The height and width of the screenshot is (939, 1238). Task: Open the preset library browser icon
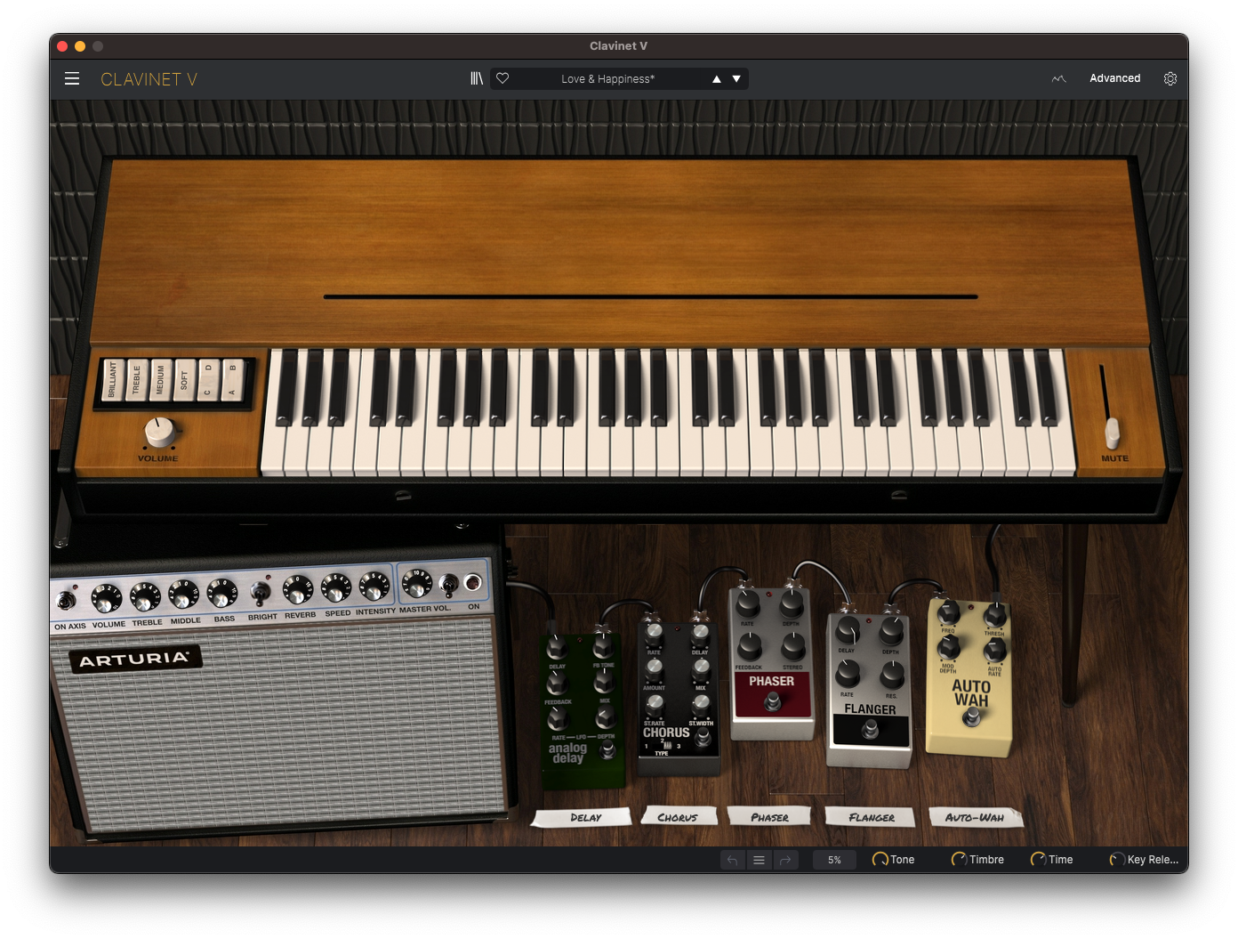click(x=477, y=78)
